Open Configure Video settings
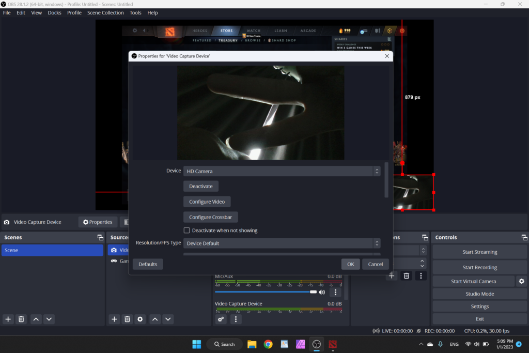Viewport: 529px width, 353px height. [207, 202]
